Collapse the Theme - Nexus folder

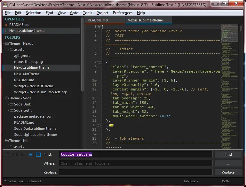(x=4, y=43)
